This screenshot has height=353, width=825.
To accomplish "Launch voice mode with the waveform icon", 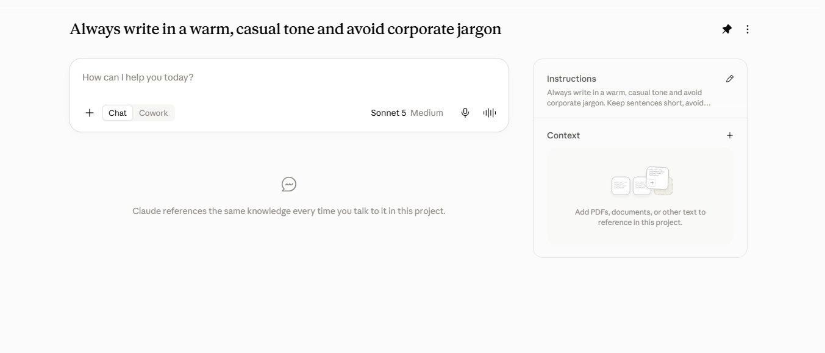I will 490,113.
